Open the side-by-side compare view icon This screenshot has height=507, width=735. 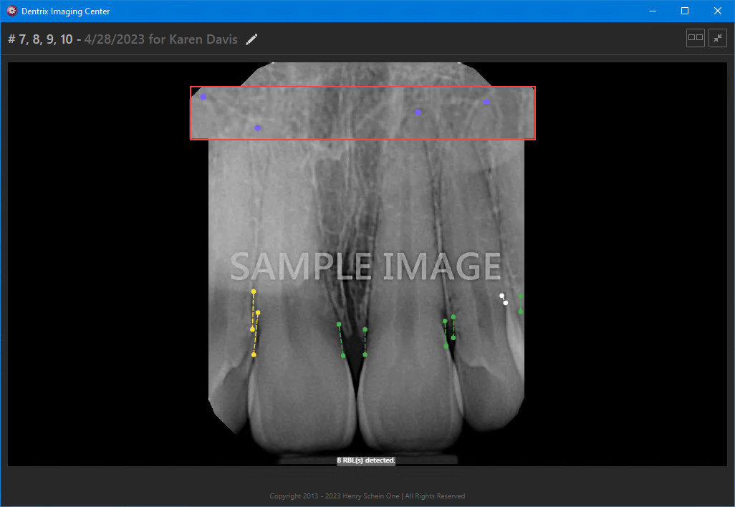pos(695,38)
